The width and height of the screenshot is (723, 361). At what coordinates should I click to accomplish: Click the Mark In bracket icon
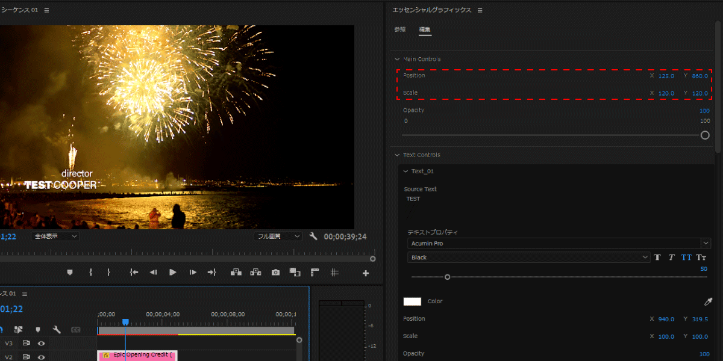coord(90,273)
